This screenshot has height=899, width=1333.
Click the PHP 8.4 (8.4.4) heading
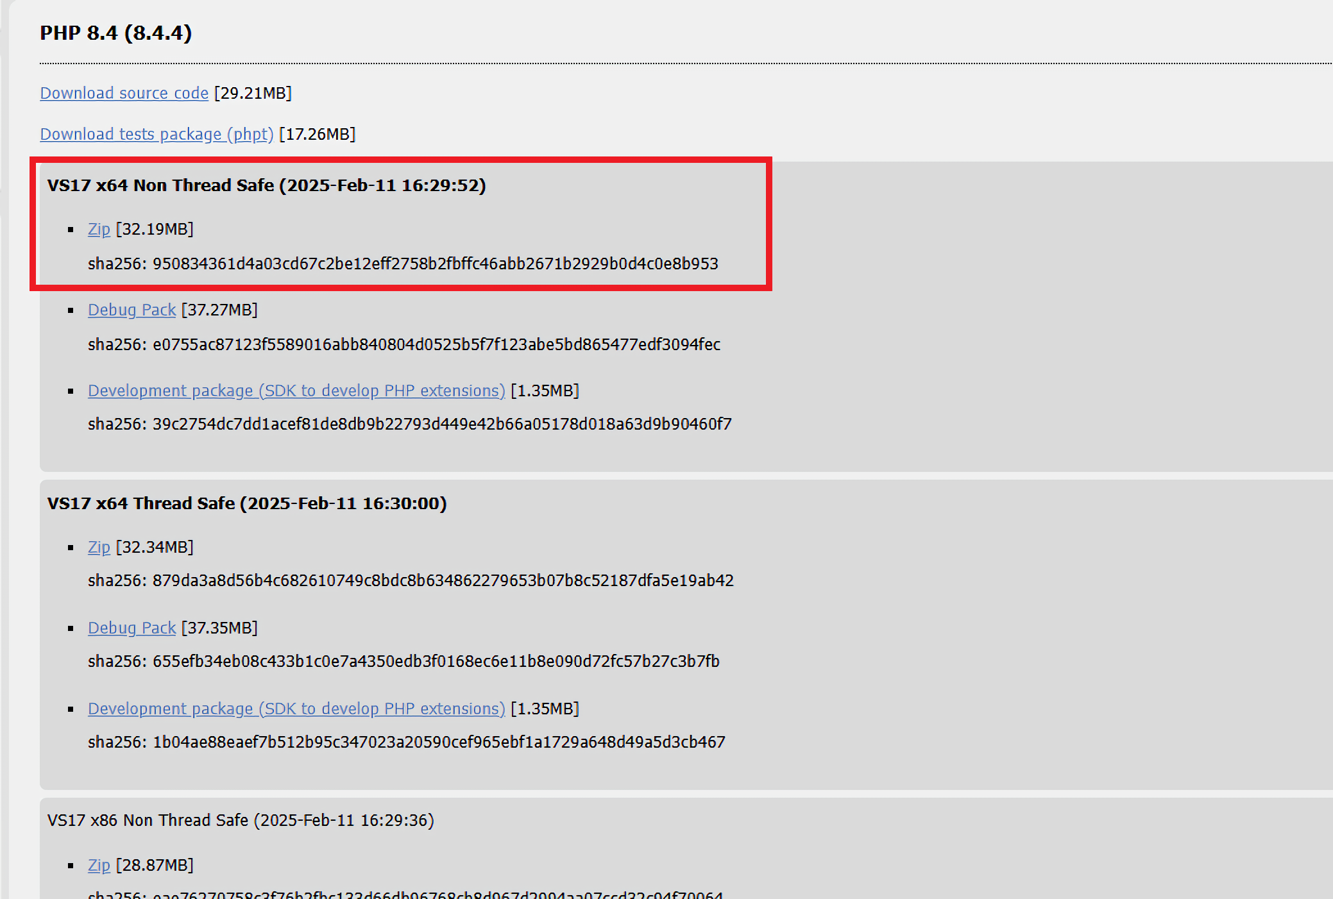(x=115, y=33)
